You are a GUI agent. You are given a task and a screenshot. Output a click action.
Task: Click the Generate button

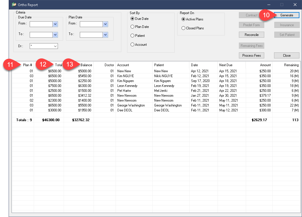pyautogui.click(x=287, y=15)
